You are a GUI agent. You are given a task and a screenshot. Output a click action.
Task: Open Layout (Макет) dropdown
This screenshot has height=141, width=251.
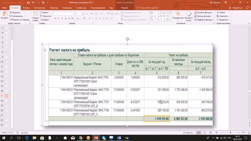(45, 13)
